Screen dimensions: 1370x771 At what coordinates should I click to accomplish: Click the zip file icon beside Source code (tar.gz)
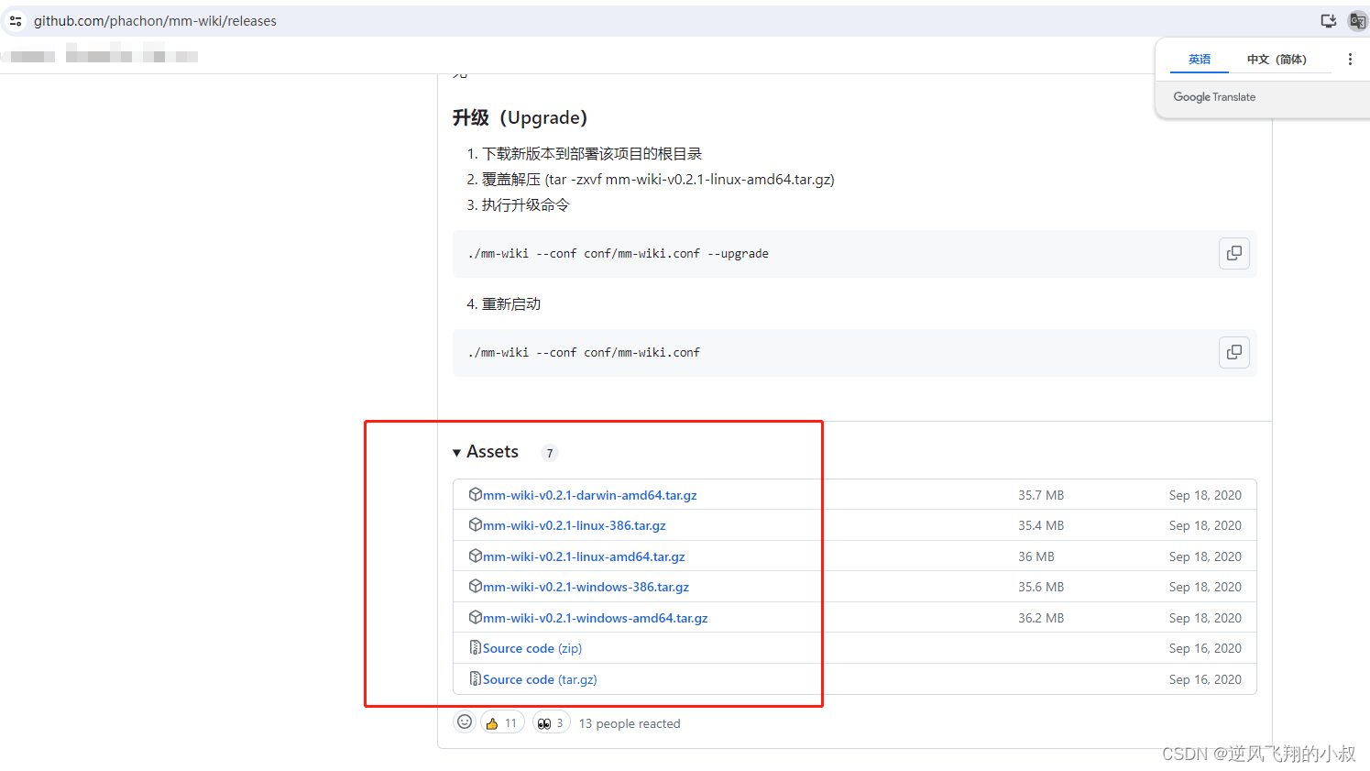point(475,678)
